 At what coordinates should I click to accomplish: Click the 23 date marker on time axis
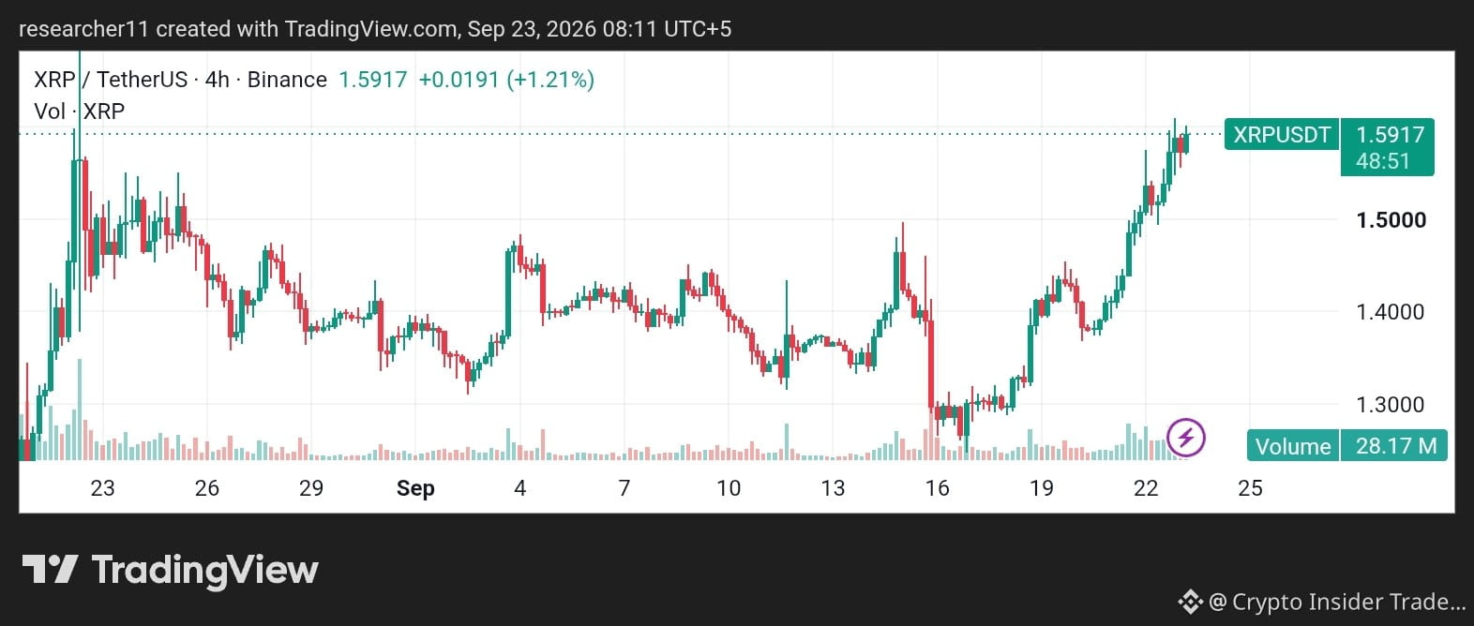click(x=102, y=488)
